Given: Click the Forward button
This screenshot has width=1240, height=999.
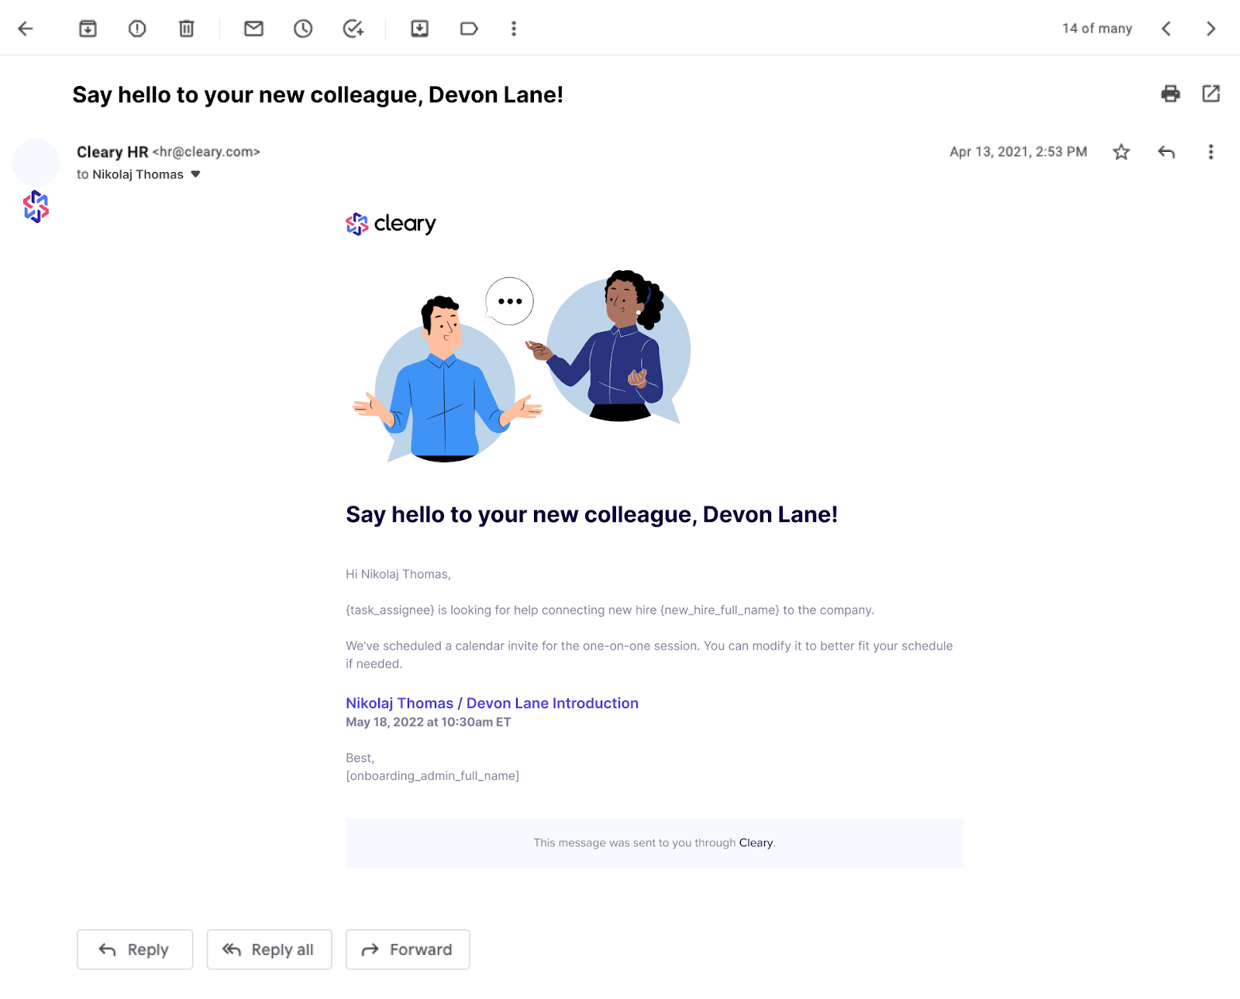Looking at the screenshot, I should click(x=408, y=949).
